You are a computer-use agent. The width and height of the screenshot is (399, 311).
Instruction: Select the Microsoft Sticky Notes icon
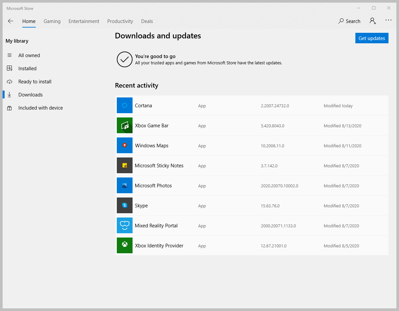(x=125, y=165)
